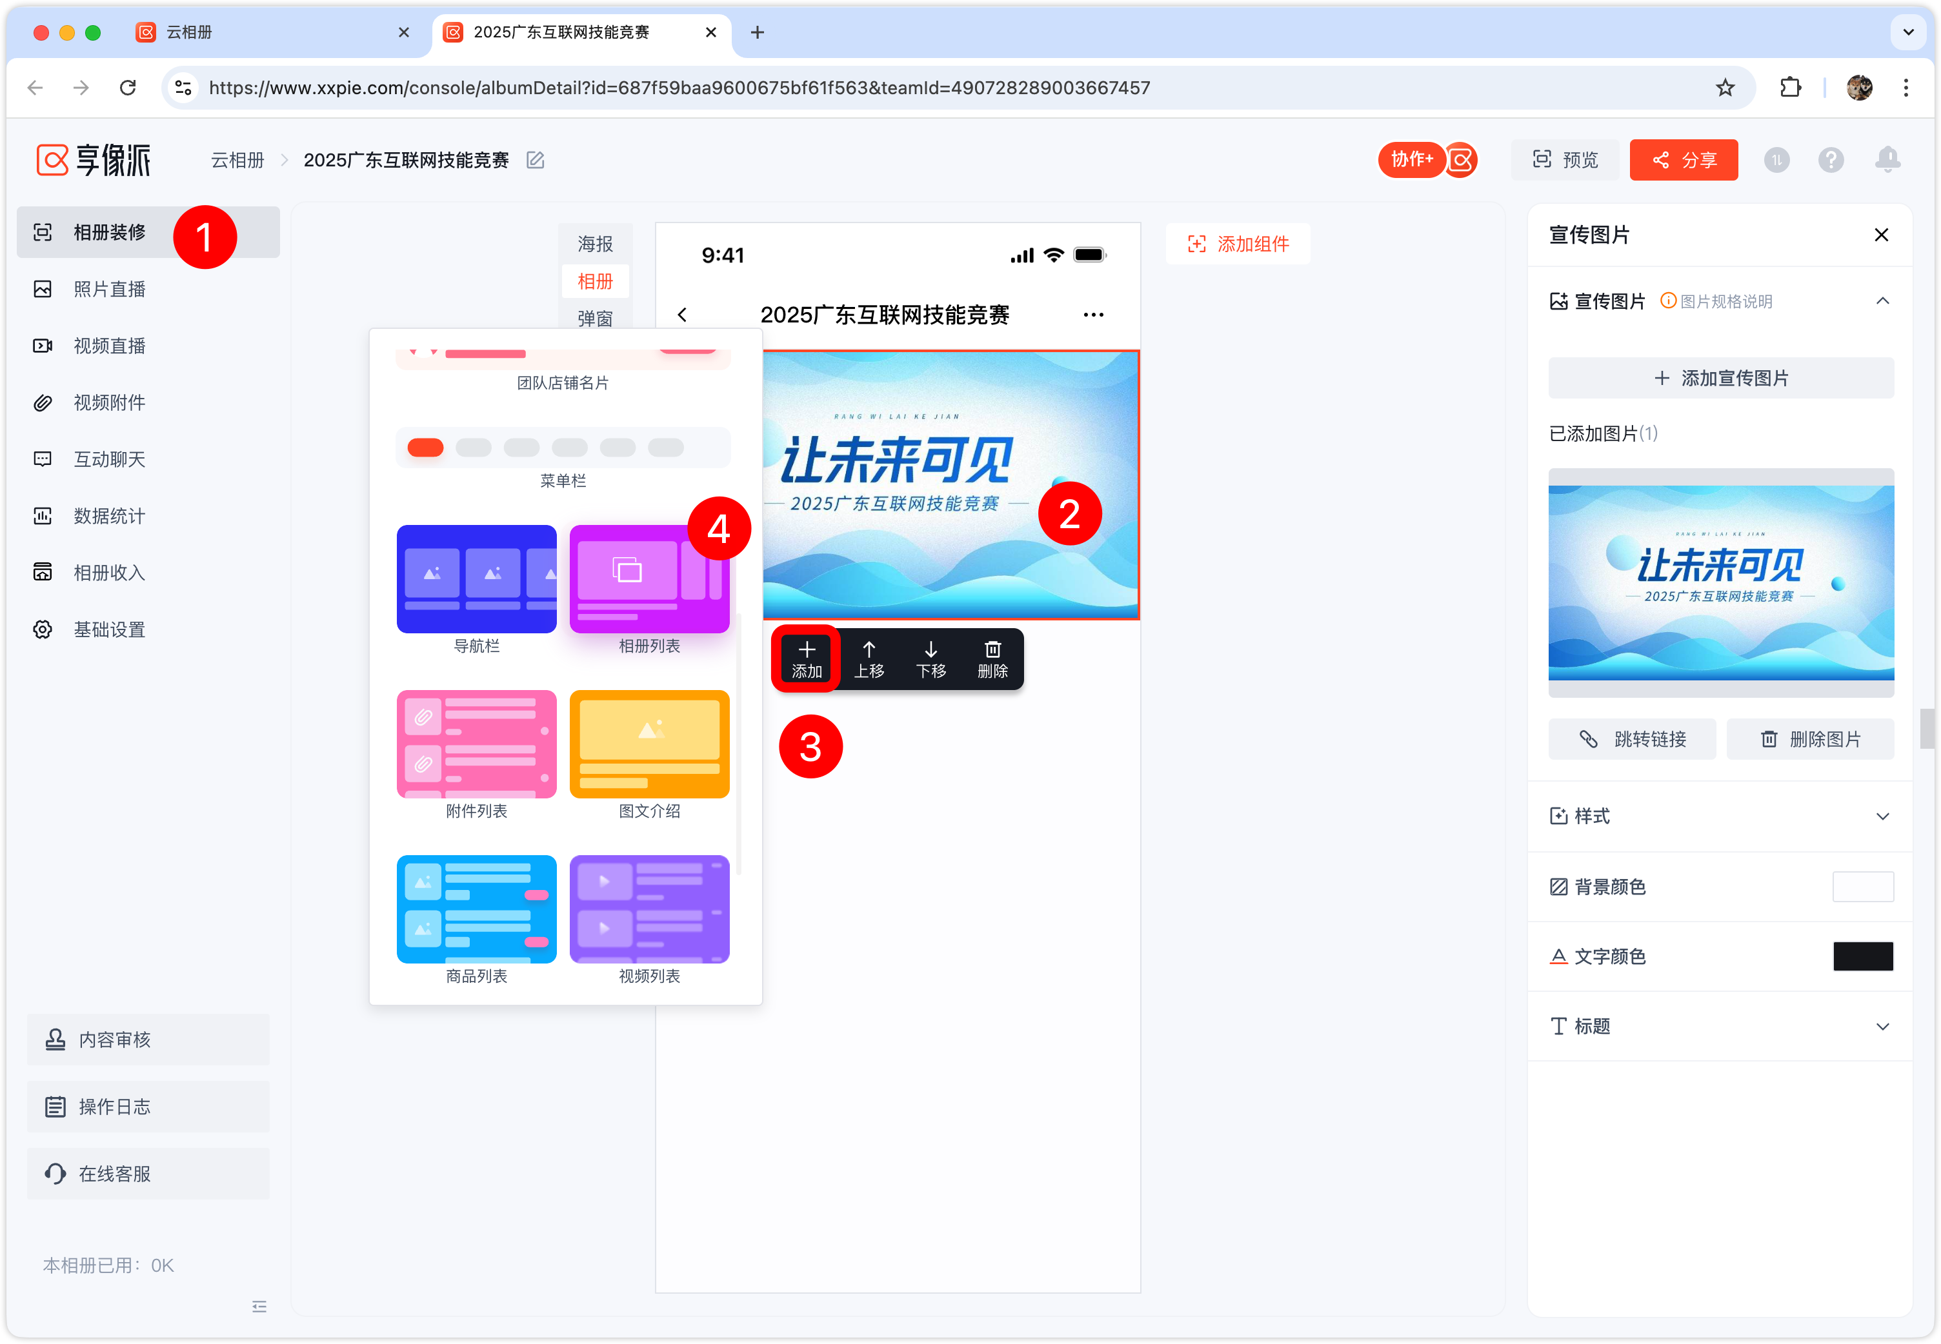Select the 图文介绍 component thumbnail
Image resolution: width=1941 pixels, height=1344 pixels.
(649, 744)
